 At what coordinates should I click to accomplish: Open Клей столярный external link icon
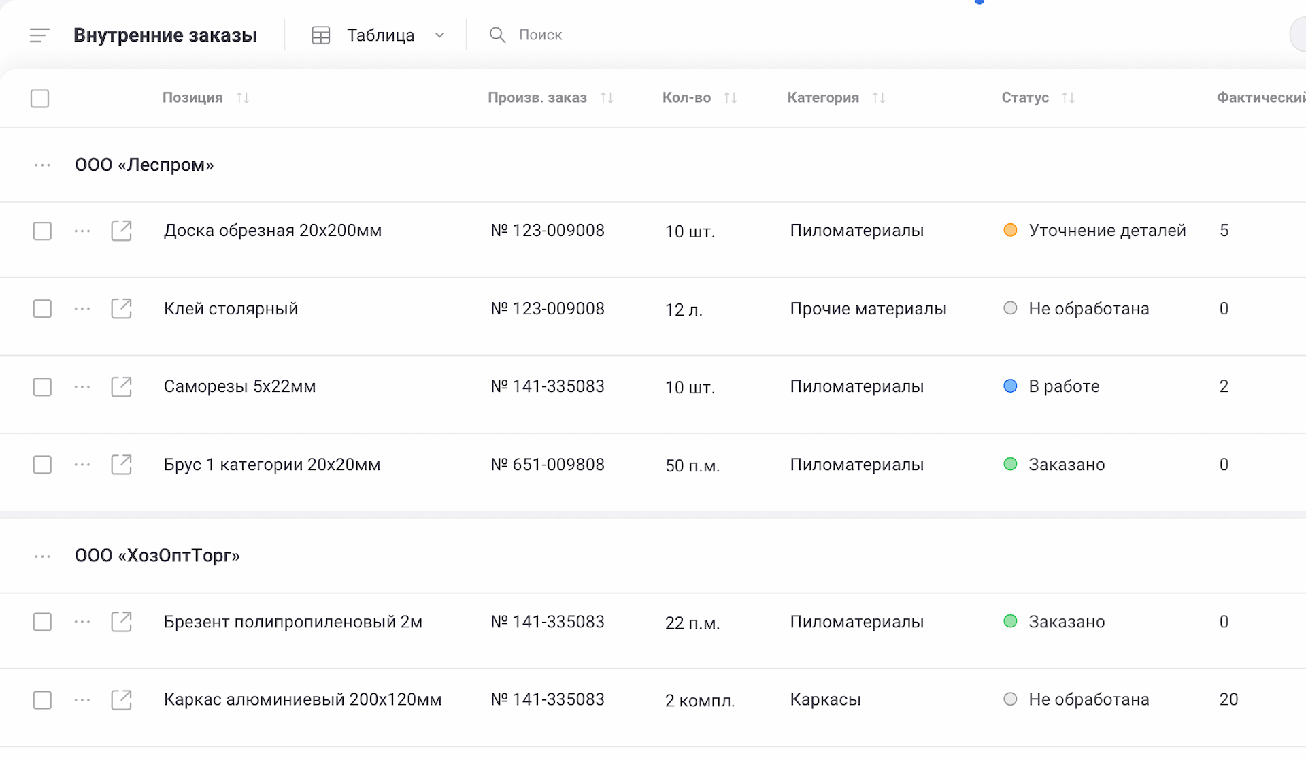tap(121, 309)
